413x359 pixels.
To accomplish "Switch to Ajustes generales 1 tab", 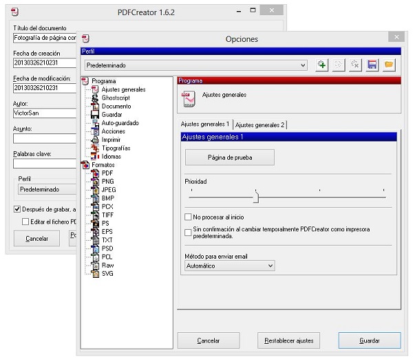I will point(204,124).
